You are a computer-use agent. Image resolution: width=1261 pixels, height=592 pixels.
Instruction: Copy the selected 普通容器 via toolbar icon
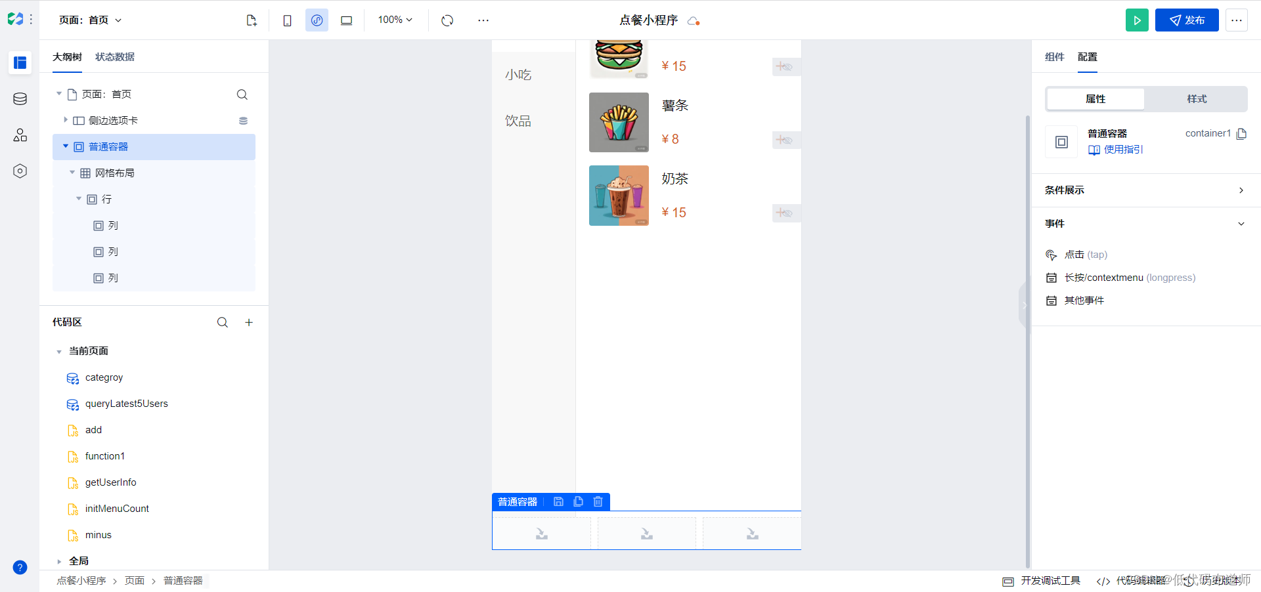[578, 501]
